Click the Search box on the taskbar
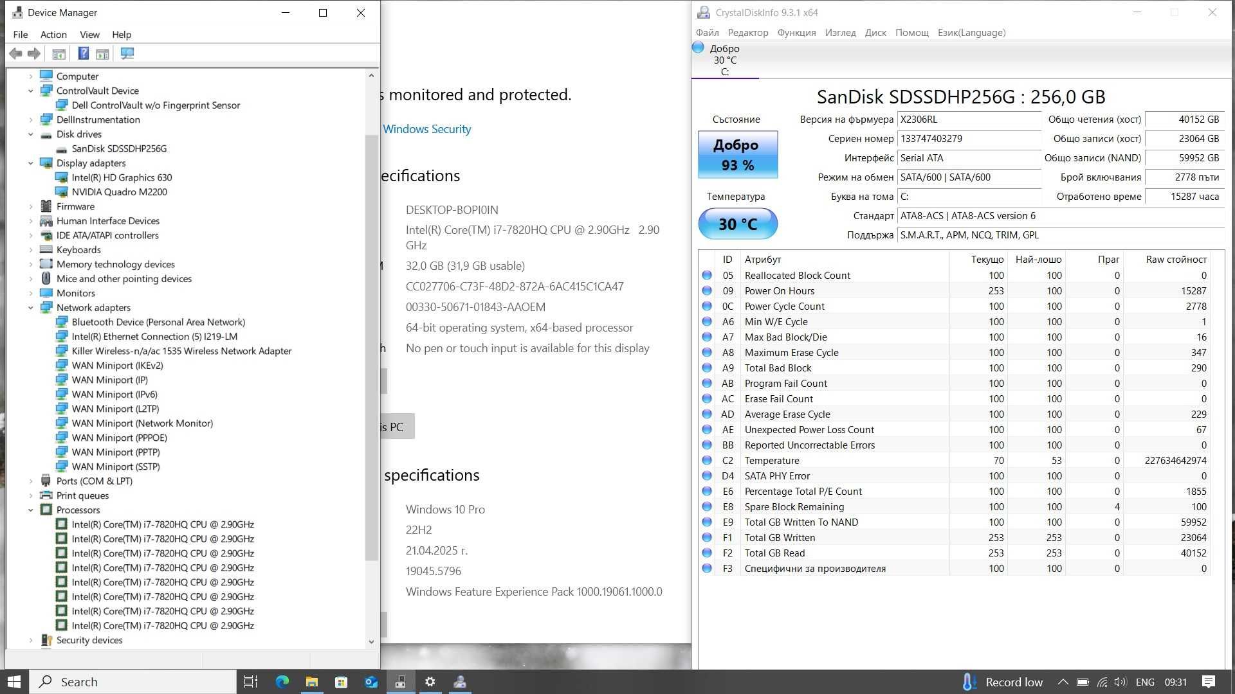The height and width of the screenshot is (694, 1235). (x=133, y=682)
